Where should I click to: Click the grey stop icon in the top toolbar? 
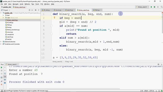(x=158, y=7)
